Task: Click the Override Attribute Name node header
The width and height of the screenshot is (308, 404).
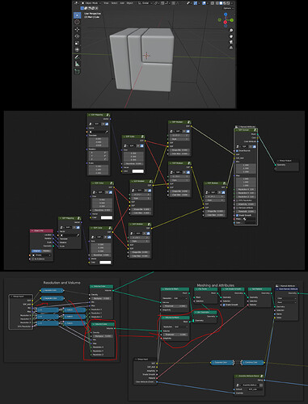Action: point(249,376)
